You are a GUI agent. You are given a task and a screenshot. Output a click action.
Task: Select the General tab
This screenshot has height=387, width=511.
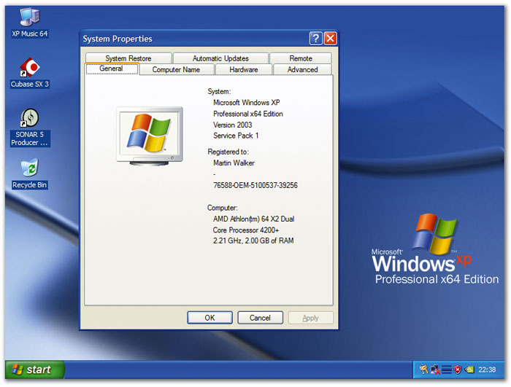(112, 69)
